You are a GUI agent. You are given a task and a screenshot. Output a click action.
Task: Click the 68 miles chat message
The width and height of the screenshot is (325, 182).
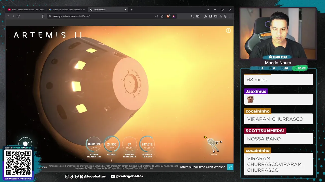click(x=279, y=80)
